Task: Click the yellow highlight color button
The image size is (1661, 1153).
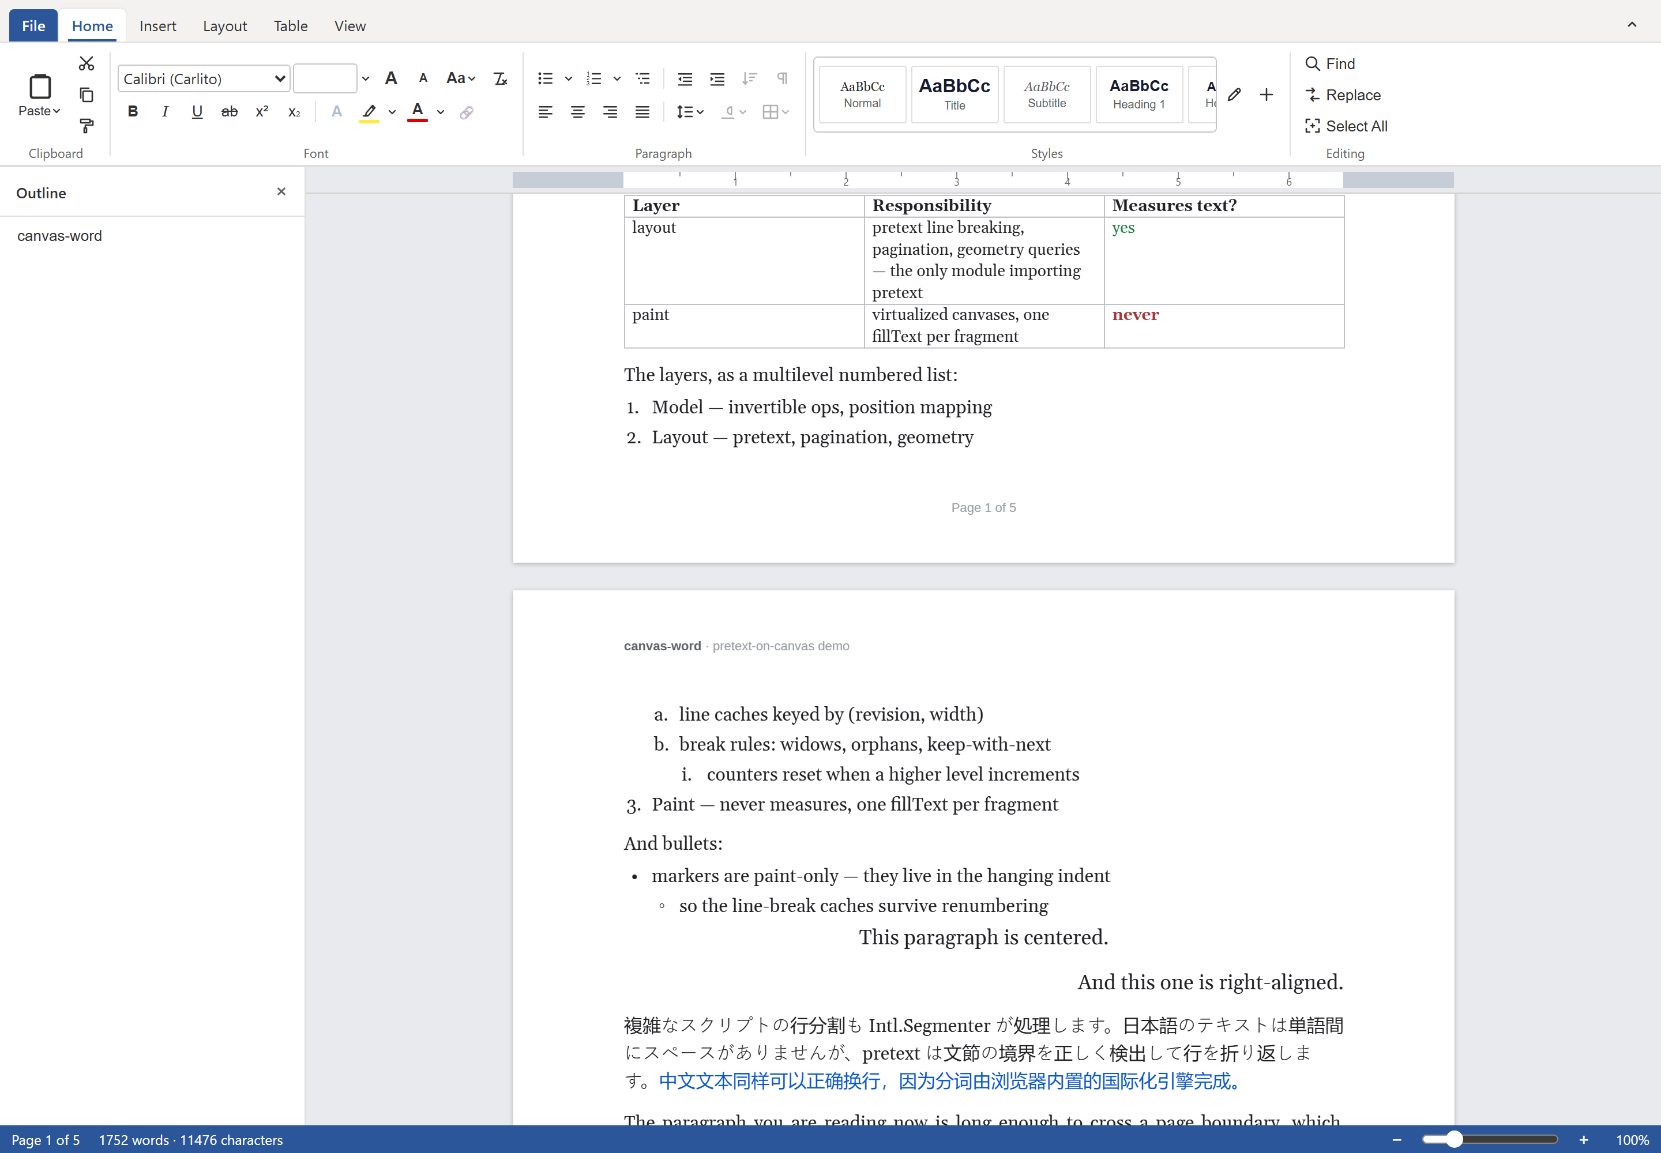Action: 369,111
